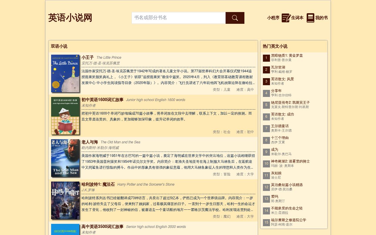Open The Old Man and the Sea cover

(65, 158)
